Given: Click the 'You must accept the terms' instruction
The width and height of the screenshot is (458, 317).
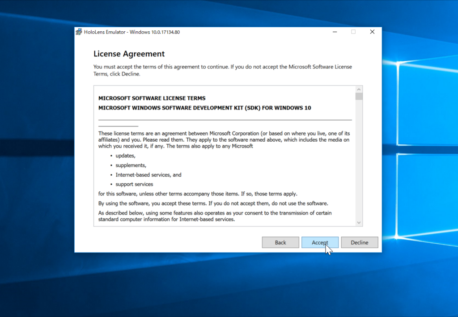Looking at the screenshot, I should (x=223, y=70).
